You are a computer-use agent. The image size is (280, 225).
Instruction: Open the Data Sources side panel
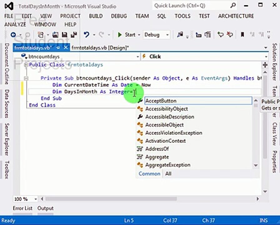pos(7,103)
